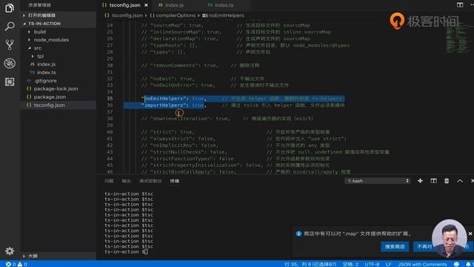Open the Terminal panel tab
The image size is (474, 267).
pos(175,181)
